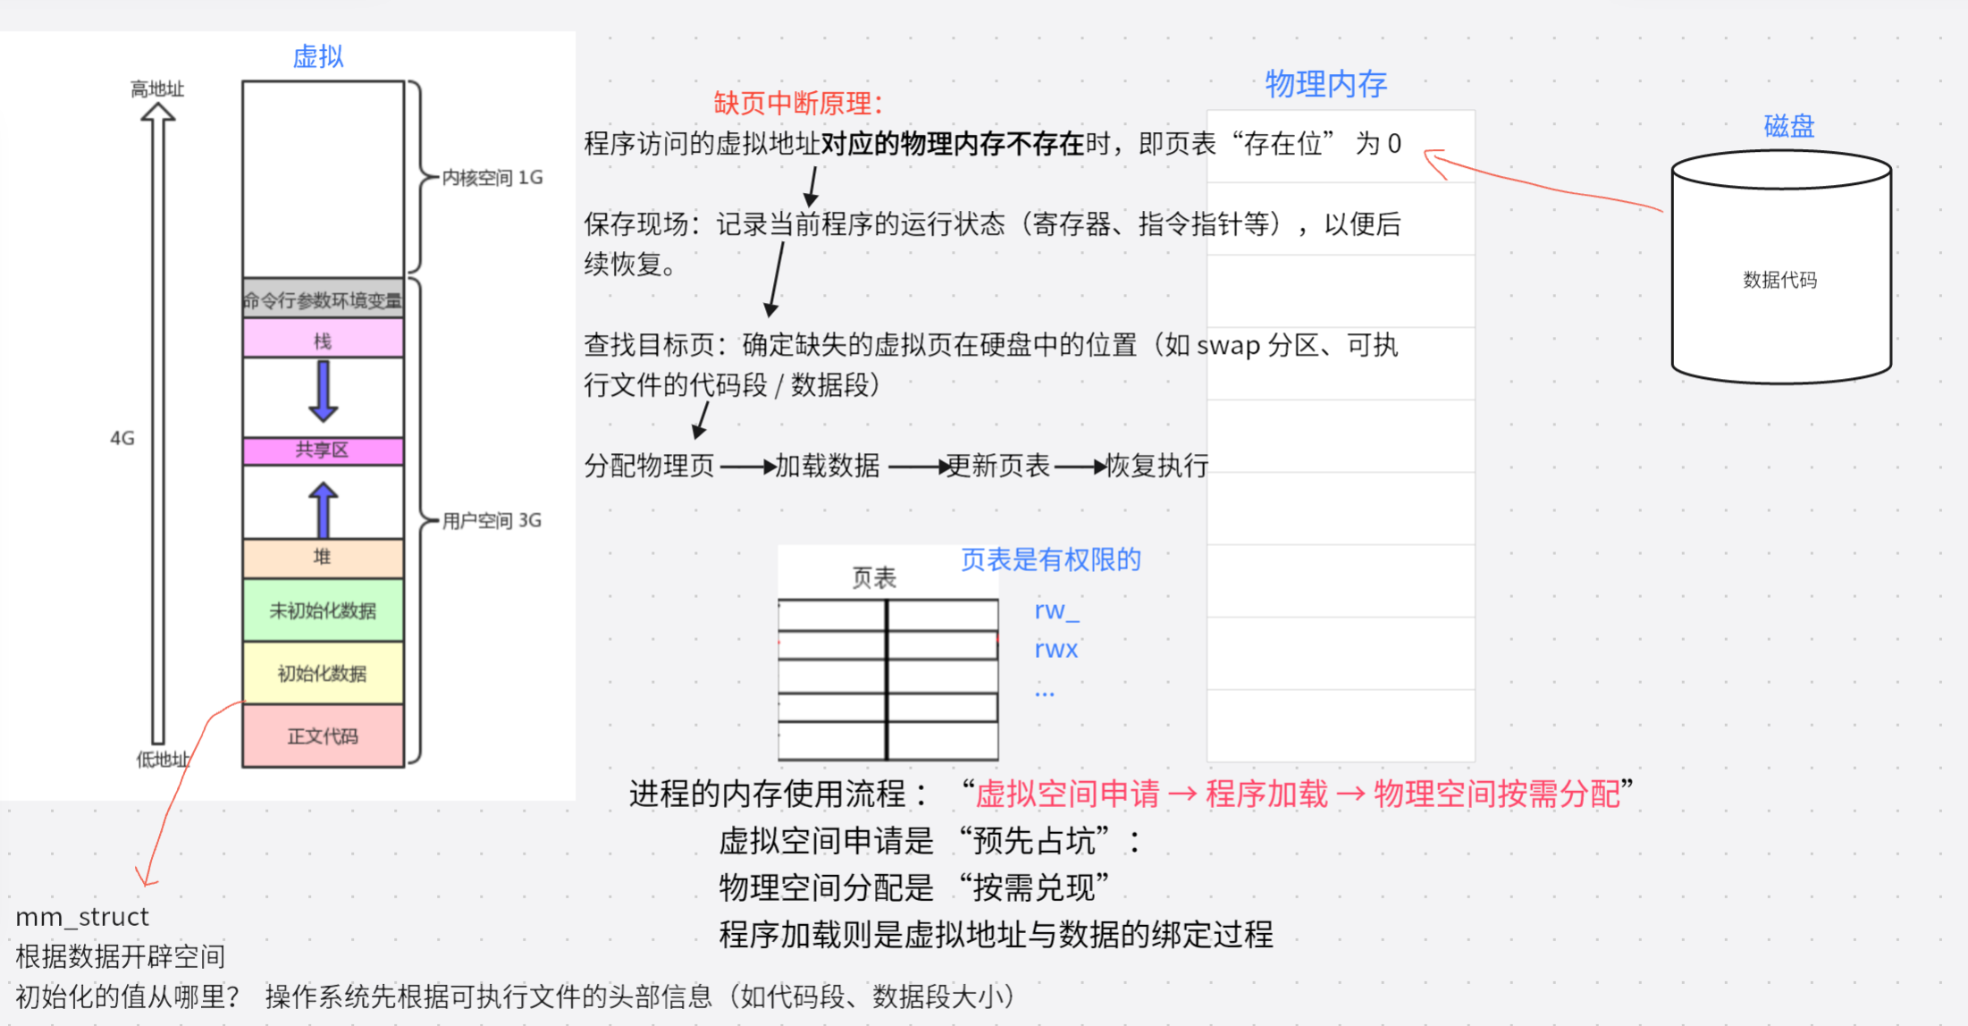
Task: Click the red 缺页中断原理 heading
Action: pos(798,104)
